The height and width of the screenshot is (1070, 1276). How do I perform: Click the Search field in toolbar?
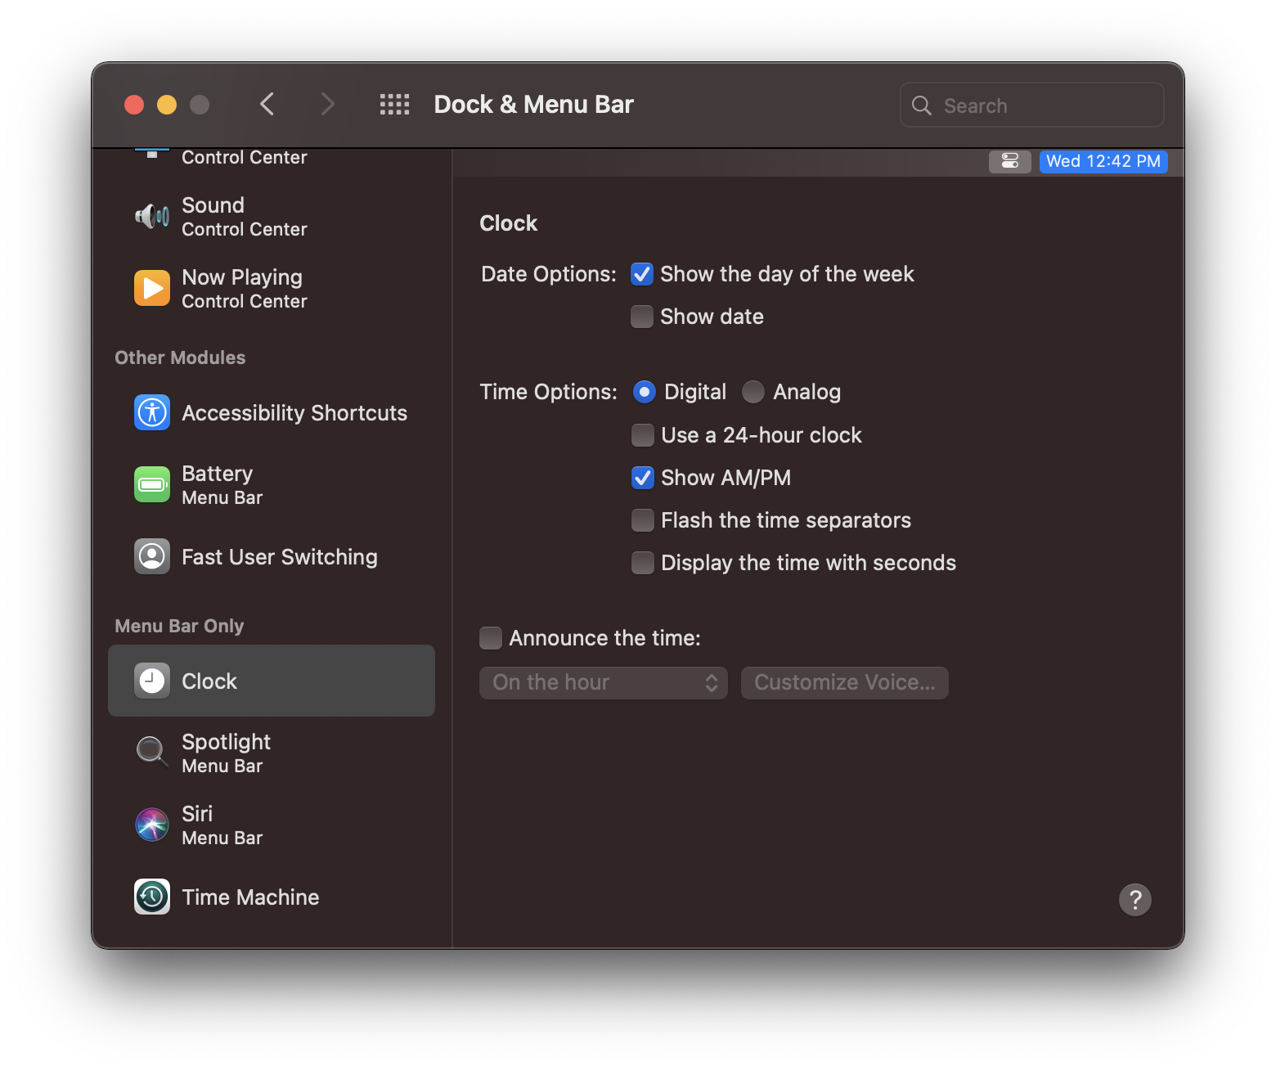tap(1032, 105)
